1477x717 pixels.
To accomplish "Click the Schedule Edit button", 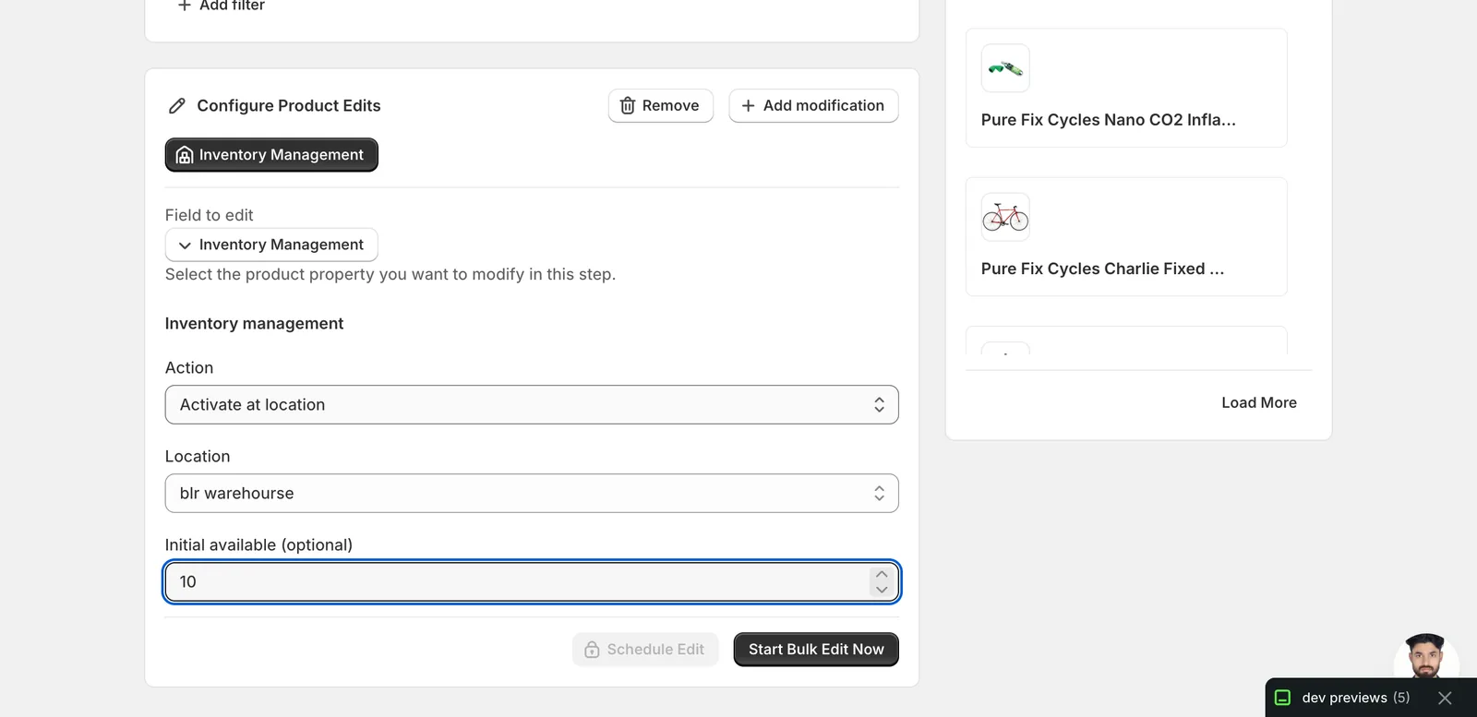I will pos(645,650).
